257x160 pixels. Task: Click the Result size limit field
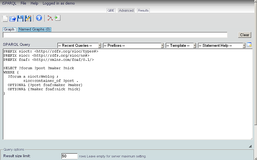coord(69,156)
